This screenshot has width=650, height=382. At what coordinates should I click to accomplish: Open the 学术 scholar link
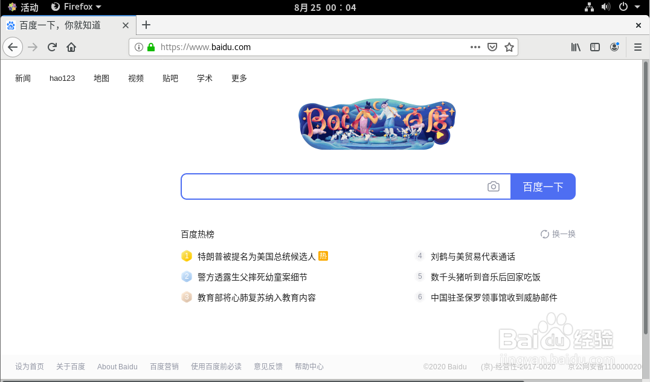click(205, 78)
